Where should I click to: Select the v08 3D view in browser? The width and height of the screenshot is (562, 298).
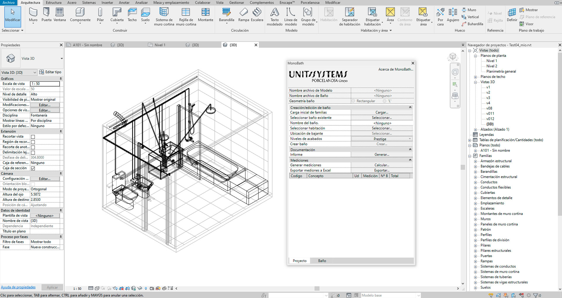pos(489,108)
